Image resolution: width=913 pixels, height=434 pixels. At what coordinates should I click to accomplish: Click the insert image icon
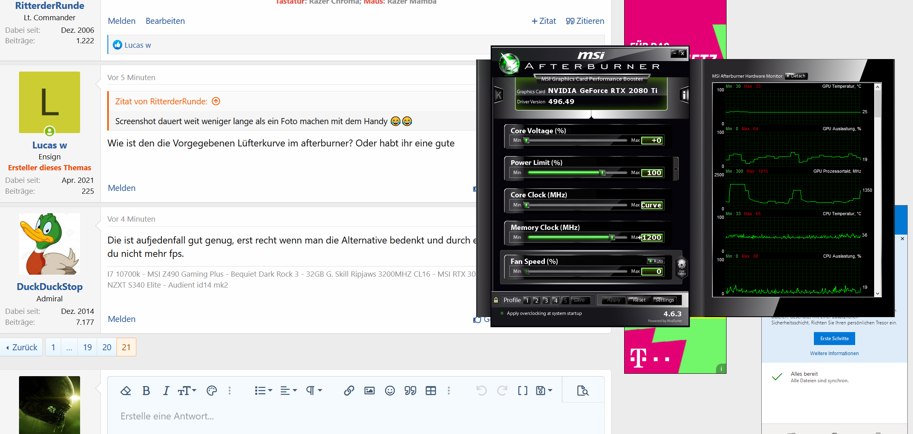click(369, 390)
